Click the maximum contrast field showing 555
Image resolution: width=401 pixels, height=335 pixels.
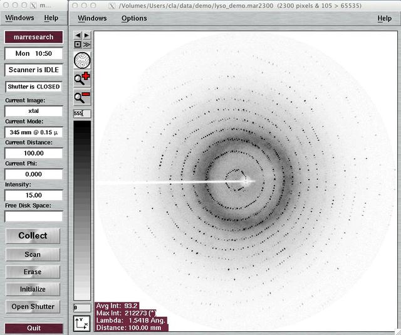tap(82, 114)
